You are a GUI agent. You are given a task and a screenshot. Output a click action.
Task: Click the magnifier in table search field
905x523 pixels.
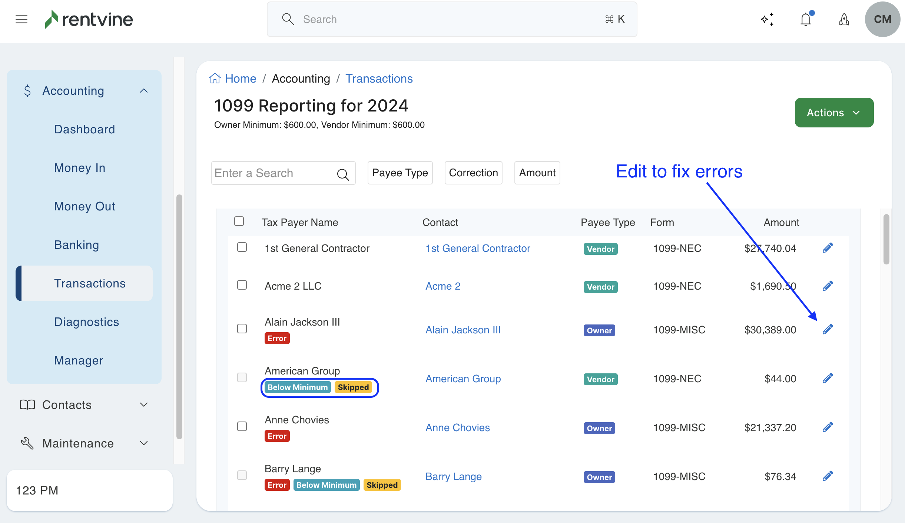343,174
